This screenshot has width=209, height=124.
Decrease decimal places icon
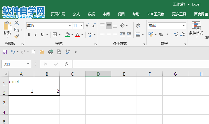[x=182, y=34]
